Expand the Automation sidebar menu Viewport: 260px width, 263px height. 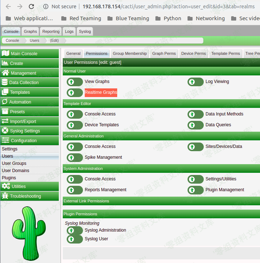coord(30,102)
